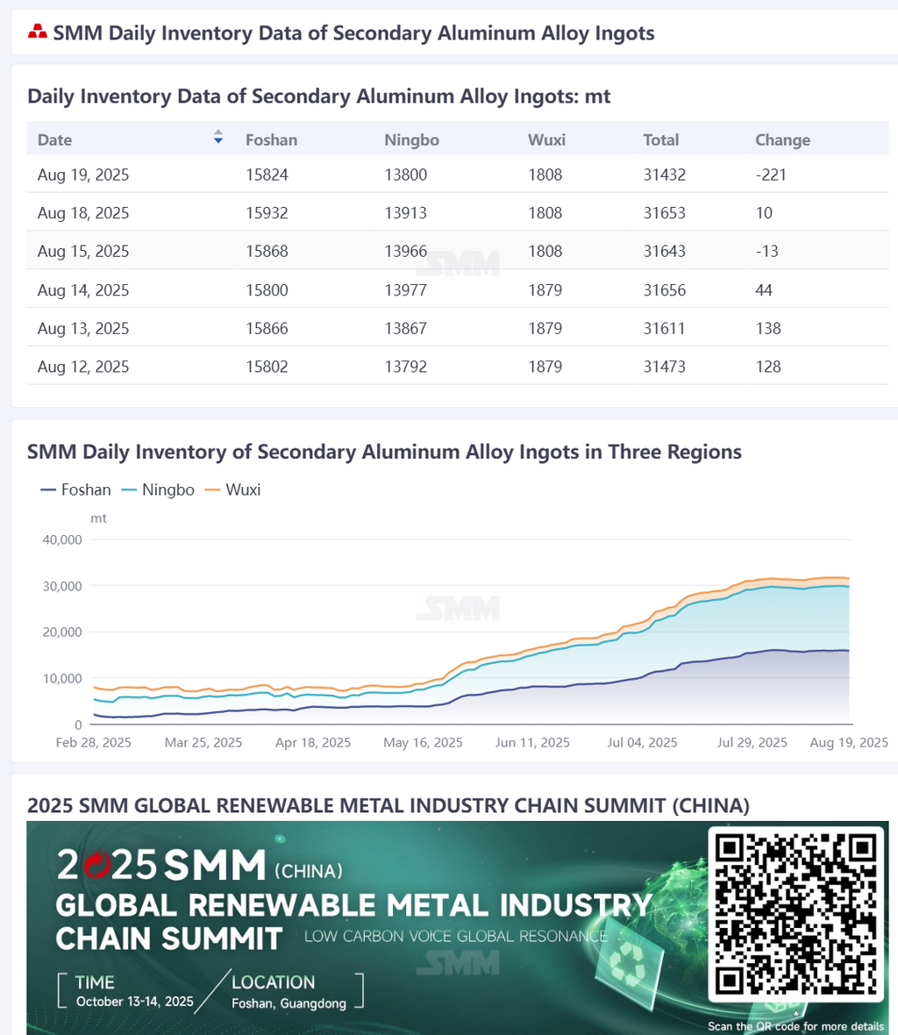Click Foshan value 15800

(267, 290)
